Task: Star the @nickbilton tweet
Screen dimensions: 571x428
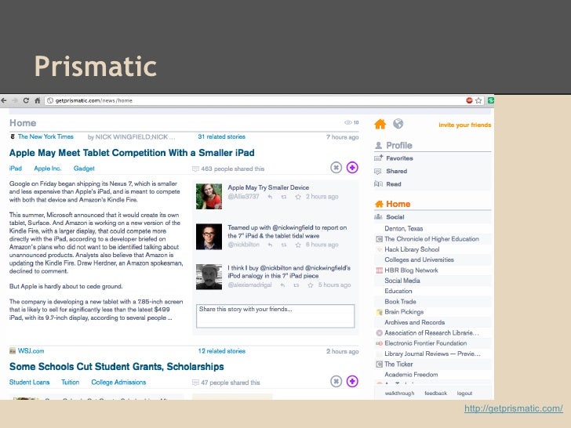Action: (x=298, y=245)
